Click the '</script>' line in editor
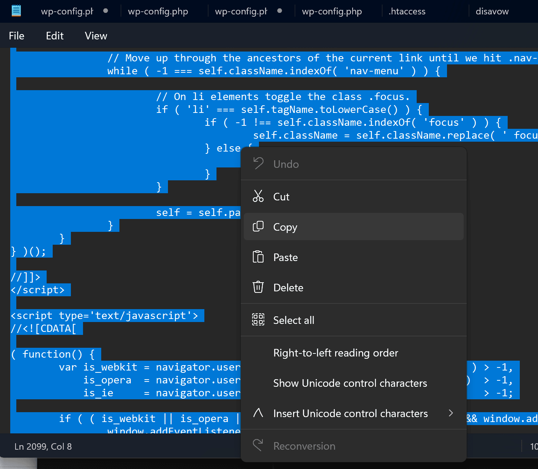The width and height of the screenshot is (538, 469). tap(38, 289)
